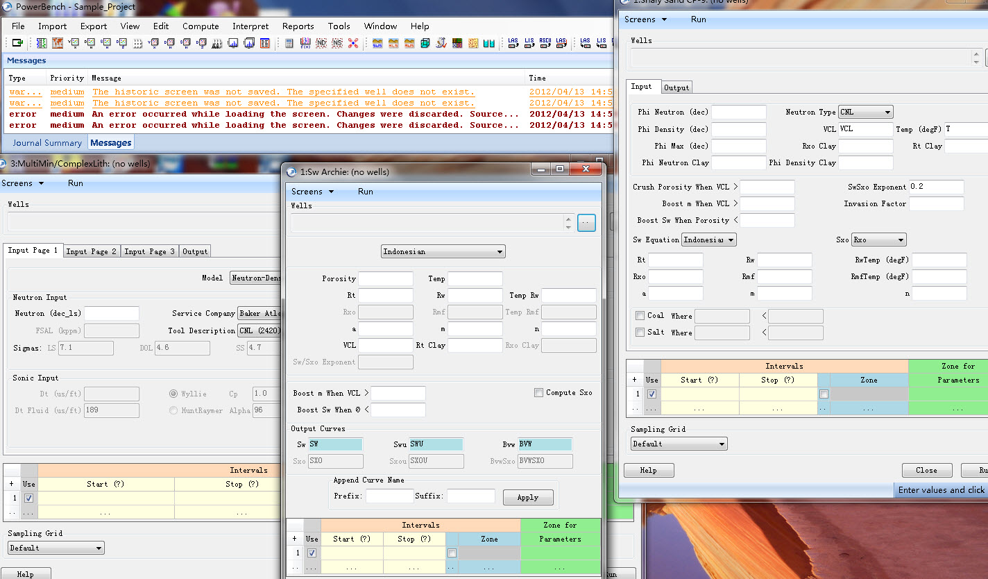Open Sampling Grid dropdown in Shaly Sand window
The width and height of the screenshot is (988, 579).
[679, 444]
